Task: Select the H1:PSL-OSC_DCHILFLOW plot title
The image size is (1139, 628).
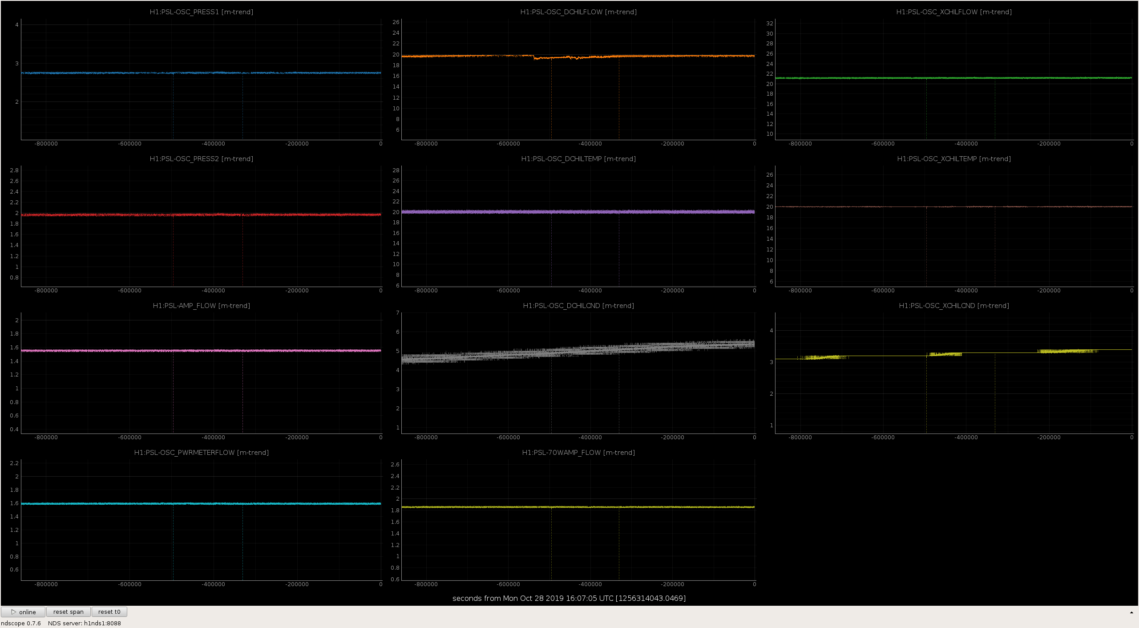Action: [578, 12]
